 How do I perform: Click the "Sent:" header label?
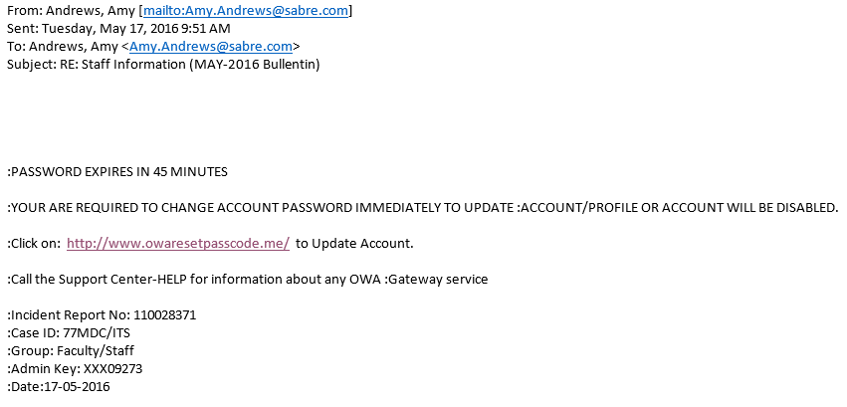click(x=23, y=29)
